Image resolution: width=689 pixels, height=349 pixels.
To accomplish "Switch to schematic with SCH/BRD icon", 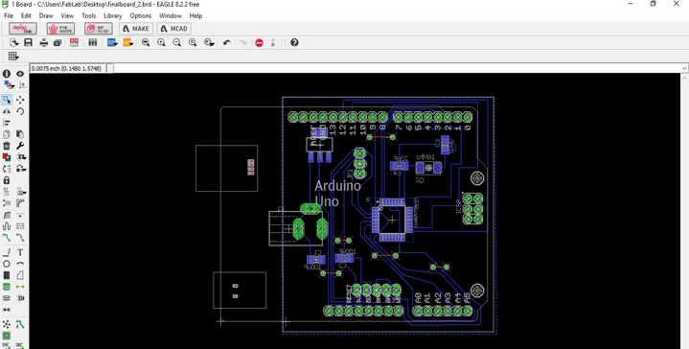I will pyautogui.click(x=74, y=42).
